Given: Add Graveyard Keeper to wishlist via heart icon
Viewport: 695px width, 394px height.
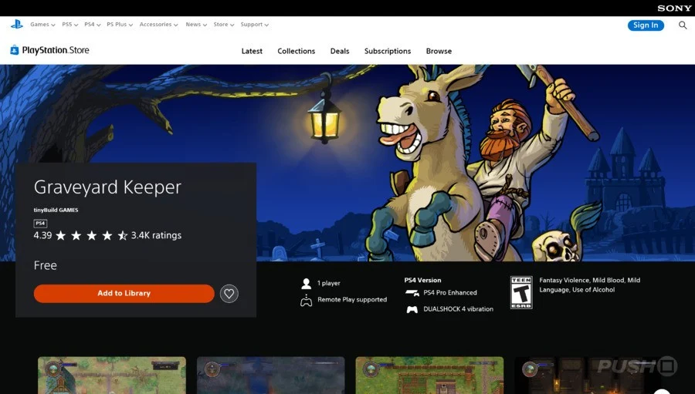Looking at the screenshot, I should coord(229,294).
